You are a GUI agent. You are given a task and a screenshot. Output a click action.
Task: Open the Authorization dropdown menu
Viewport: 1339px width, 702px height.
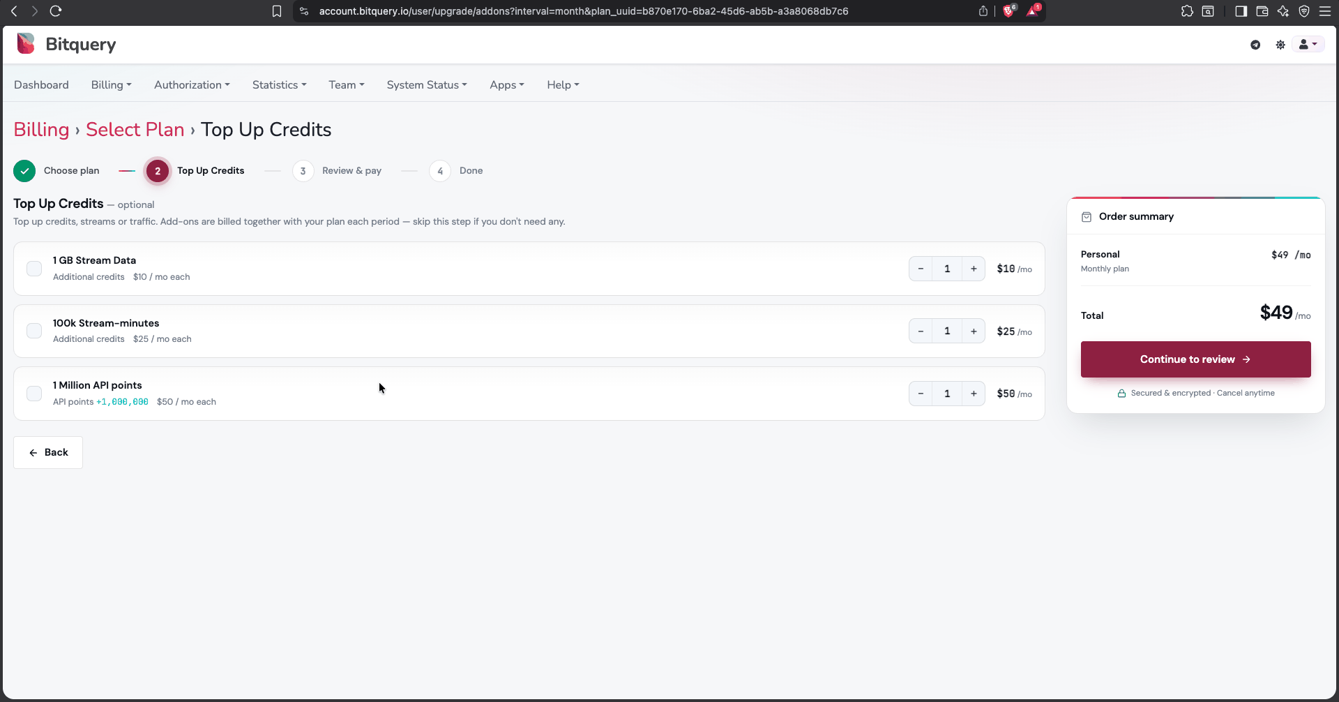tap(192, 84)
